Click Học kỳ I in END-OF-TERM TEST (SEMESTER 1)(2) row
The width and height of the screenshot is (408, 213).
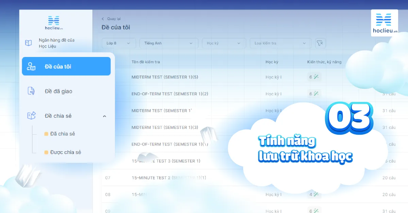(274, 94)
